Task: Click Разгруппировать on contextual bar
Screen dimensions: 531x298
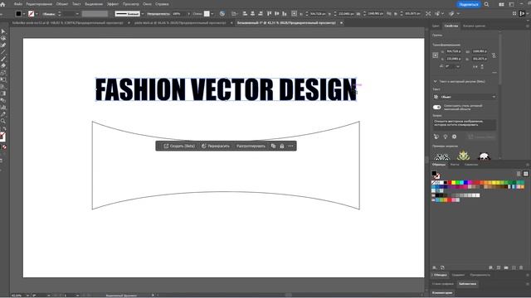Action: tap(251, 146)
